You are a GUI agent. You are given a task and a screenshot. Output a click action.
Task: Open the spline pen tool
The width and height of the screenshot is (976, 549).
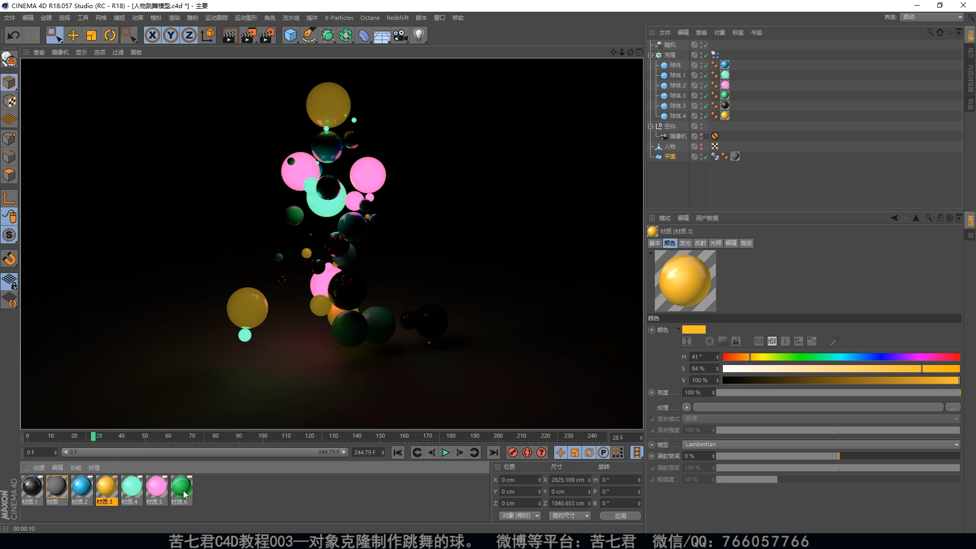[309, 35]
